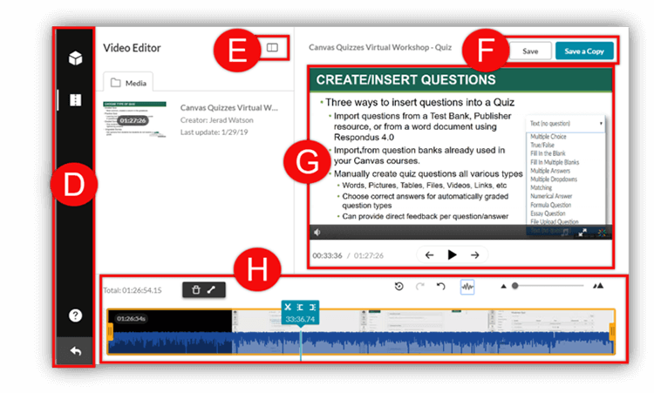Click the undo arrow above timeline
The height and width of the screenshot is (393, 654).
click(441, 286)
